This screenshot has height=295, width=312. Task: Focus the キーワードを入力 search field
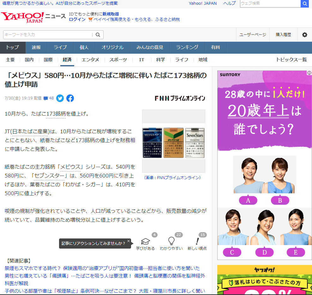click(48, 35)
